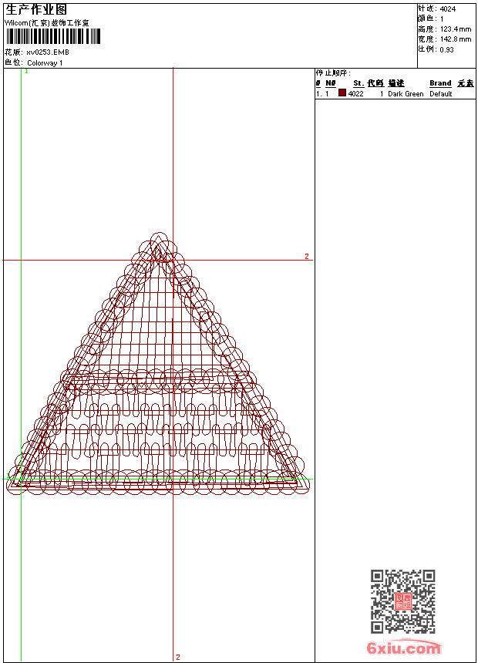Click the red seal inside the QR code
The width and height of the screenshot is (478, 663).
pyautogui.click(x=403, y=602)
